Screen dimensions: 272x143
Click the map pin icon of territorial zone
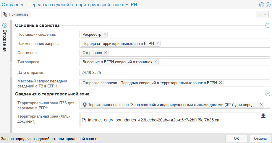pyautogui.click(x=85, y=105)
